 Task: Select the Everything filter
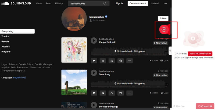[17, 32]
